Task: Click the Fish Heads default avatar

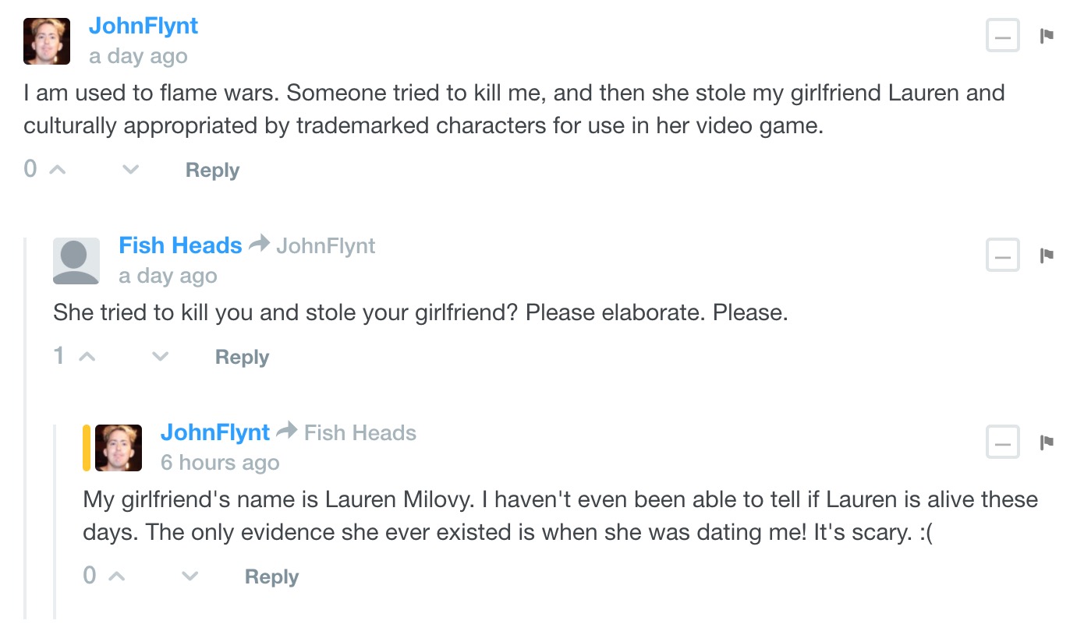Action: (76, 261)
